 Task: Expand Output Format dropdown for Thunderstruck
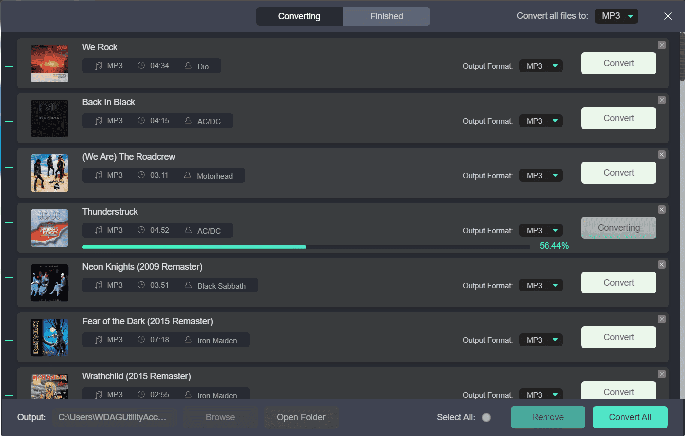pyautogui.click(x=541, y=231)
